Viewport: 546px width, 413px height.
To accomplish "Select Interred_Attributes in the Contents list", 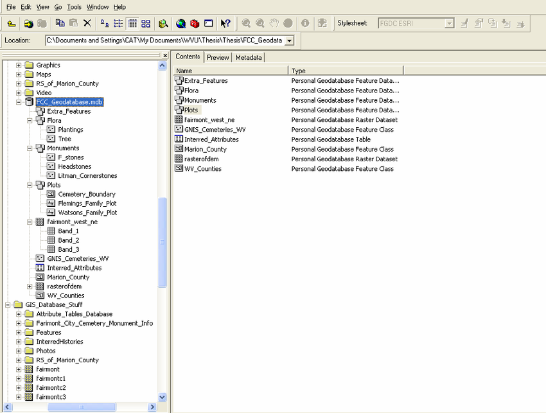I will coord(211,139).
